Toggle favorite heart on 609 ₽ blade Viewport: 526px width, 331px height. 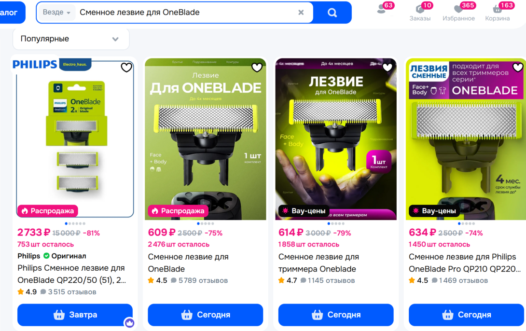tap(257, 68)
